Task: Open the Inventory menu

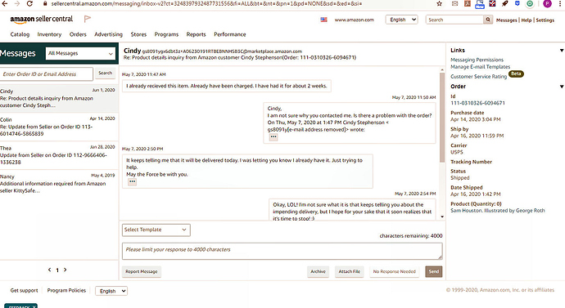Action: tap(49, 34)
